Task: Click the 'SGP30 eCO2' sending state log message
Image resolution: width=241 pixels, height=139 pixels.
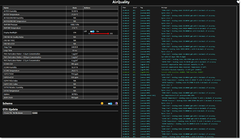Action: 189,59
